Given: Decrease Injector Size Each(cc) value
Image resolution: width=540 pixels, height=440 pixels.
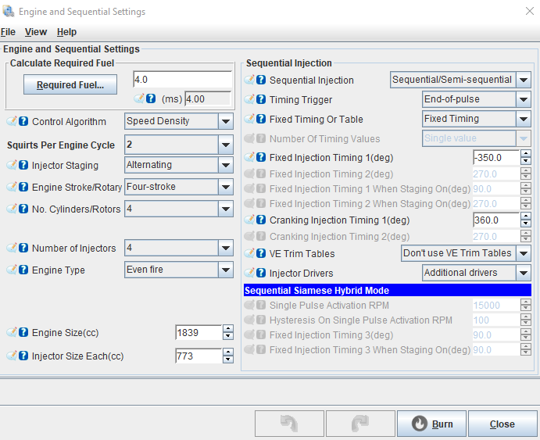Looking at the screenshot, I should pyautogui.click(x=228, y=360).
